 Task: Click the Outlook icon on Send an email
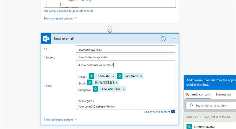pyautogui.click(x=46, y=39)
